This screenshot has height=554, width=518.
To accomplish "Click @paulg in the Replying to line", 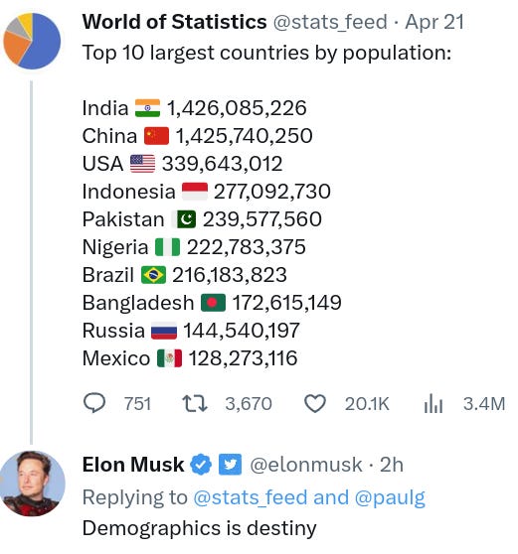I will pos(390,498).
